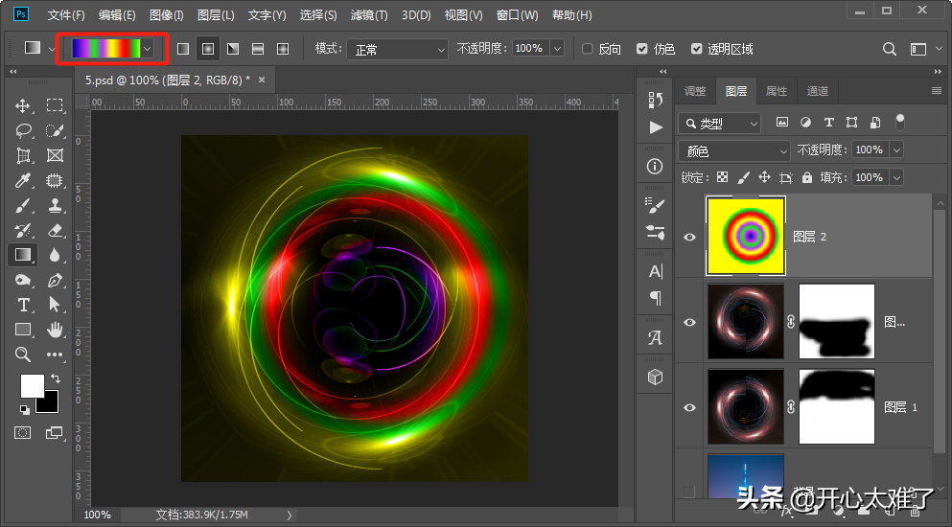Open the gradient picker dropdown arrow
This screenshot has width=952, height=527.
tap(147, 49)
